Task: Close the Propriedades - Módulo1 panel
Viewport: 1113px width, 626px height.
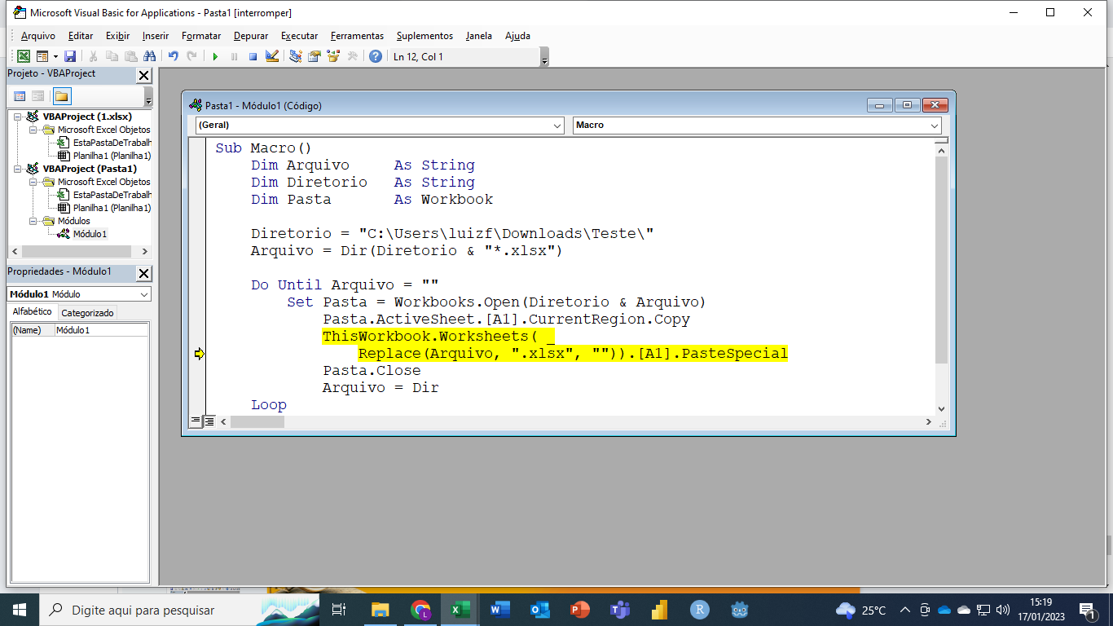Action: click(143, 274)
